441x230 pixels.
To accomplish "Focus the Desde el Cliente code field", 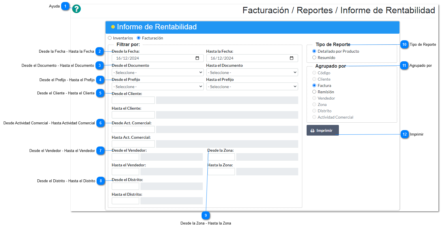I will 133,100.
